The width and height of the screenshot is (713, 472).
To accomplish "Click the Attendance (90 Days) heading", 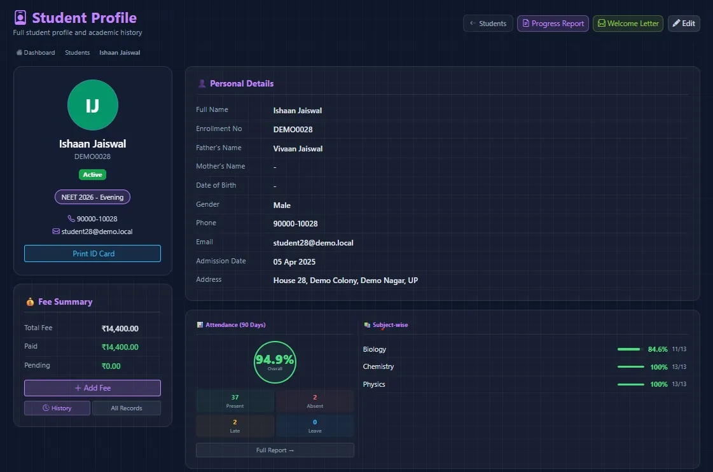I will click(235, 324).
